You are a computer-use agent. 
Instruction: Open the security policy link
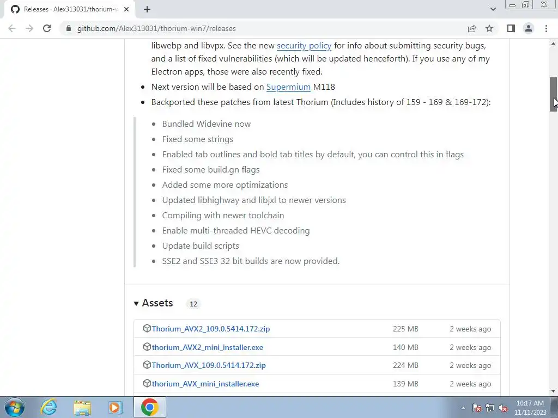tap(304, 46)
